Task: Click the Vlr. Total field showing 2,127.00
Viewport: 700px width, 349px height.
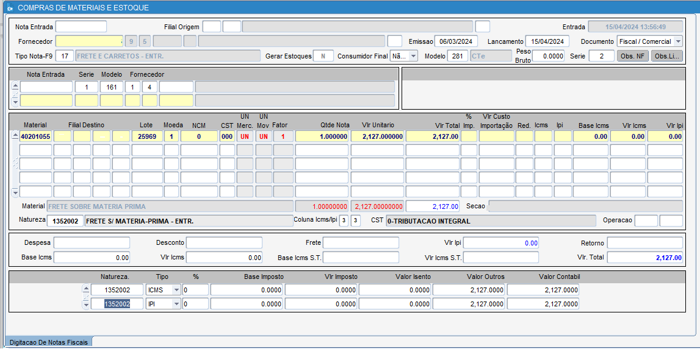Action: pyautogui.click(x=644, y=258)
